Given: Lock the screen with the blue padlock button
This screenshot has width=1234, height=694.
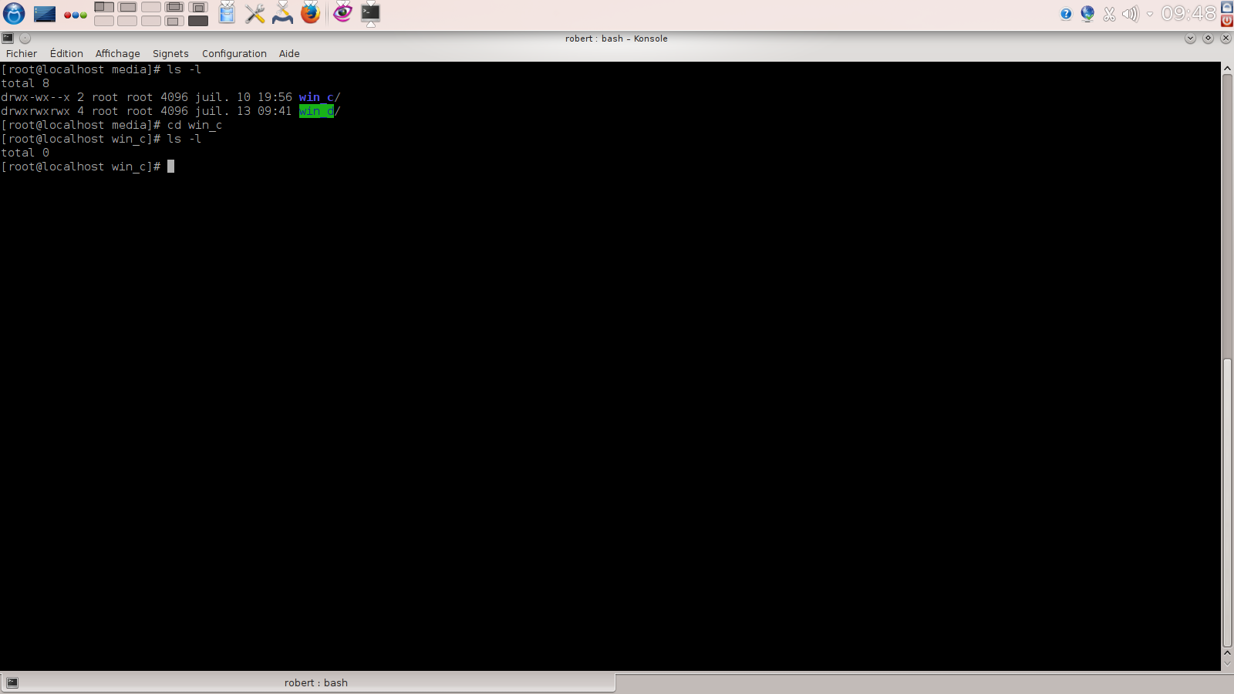Looking at the screenshot, I should [1227, 7].
